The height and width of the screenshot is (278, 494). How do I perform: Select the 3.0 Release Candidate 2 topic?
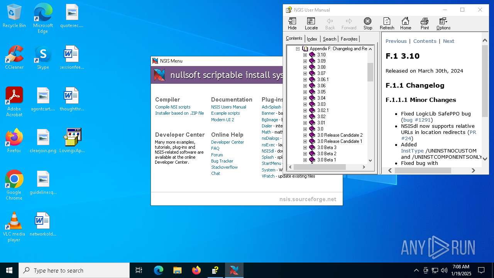pyautogui.click(x=340, y=135)
